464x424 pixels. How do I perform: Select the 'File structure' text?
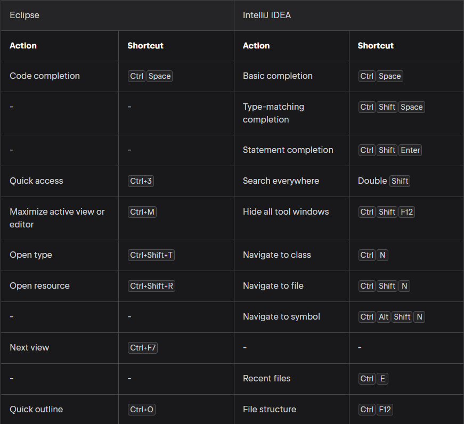tap(270, 409)
